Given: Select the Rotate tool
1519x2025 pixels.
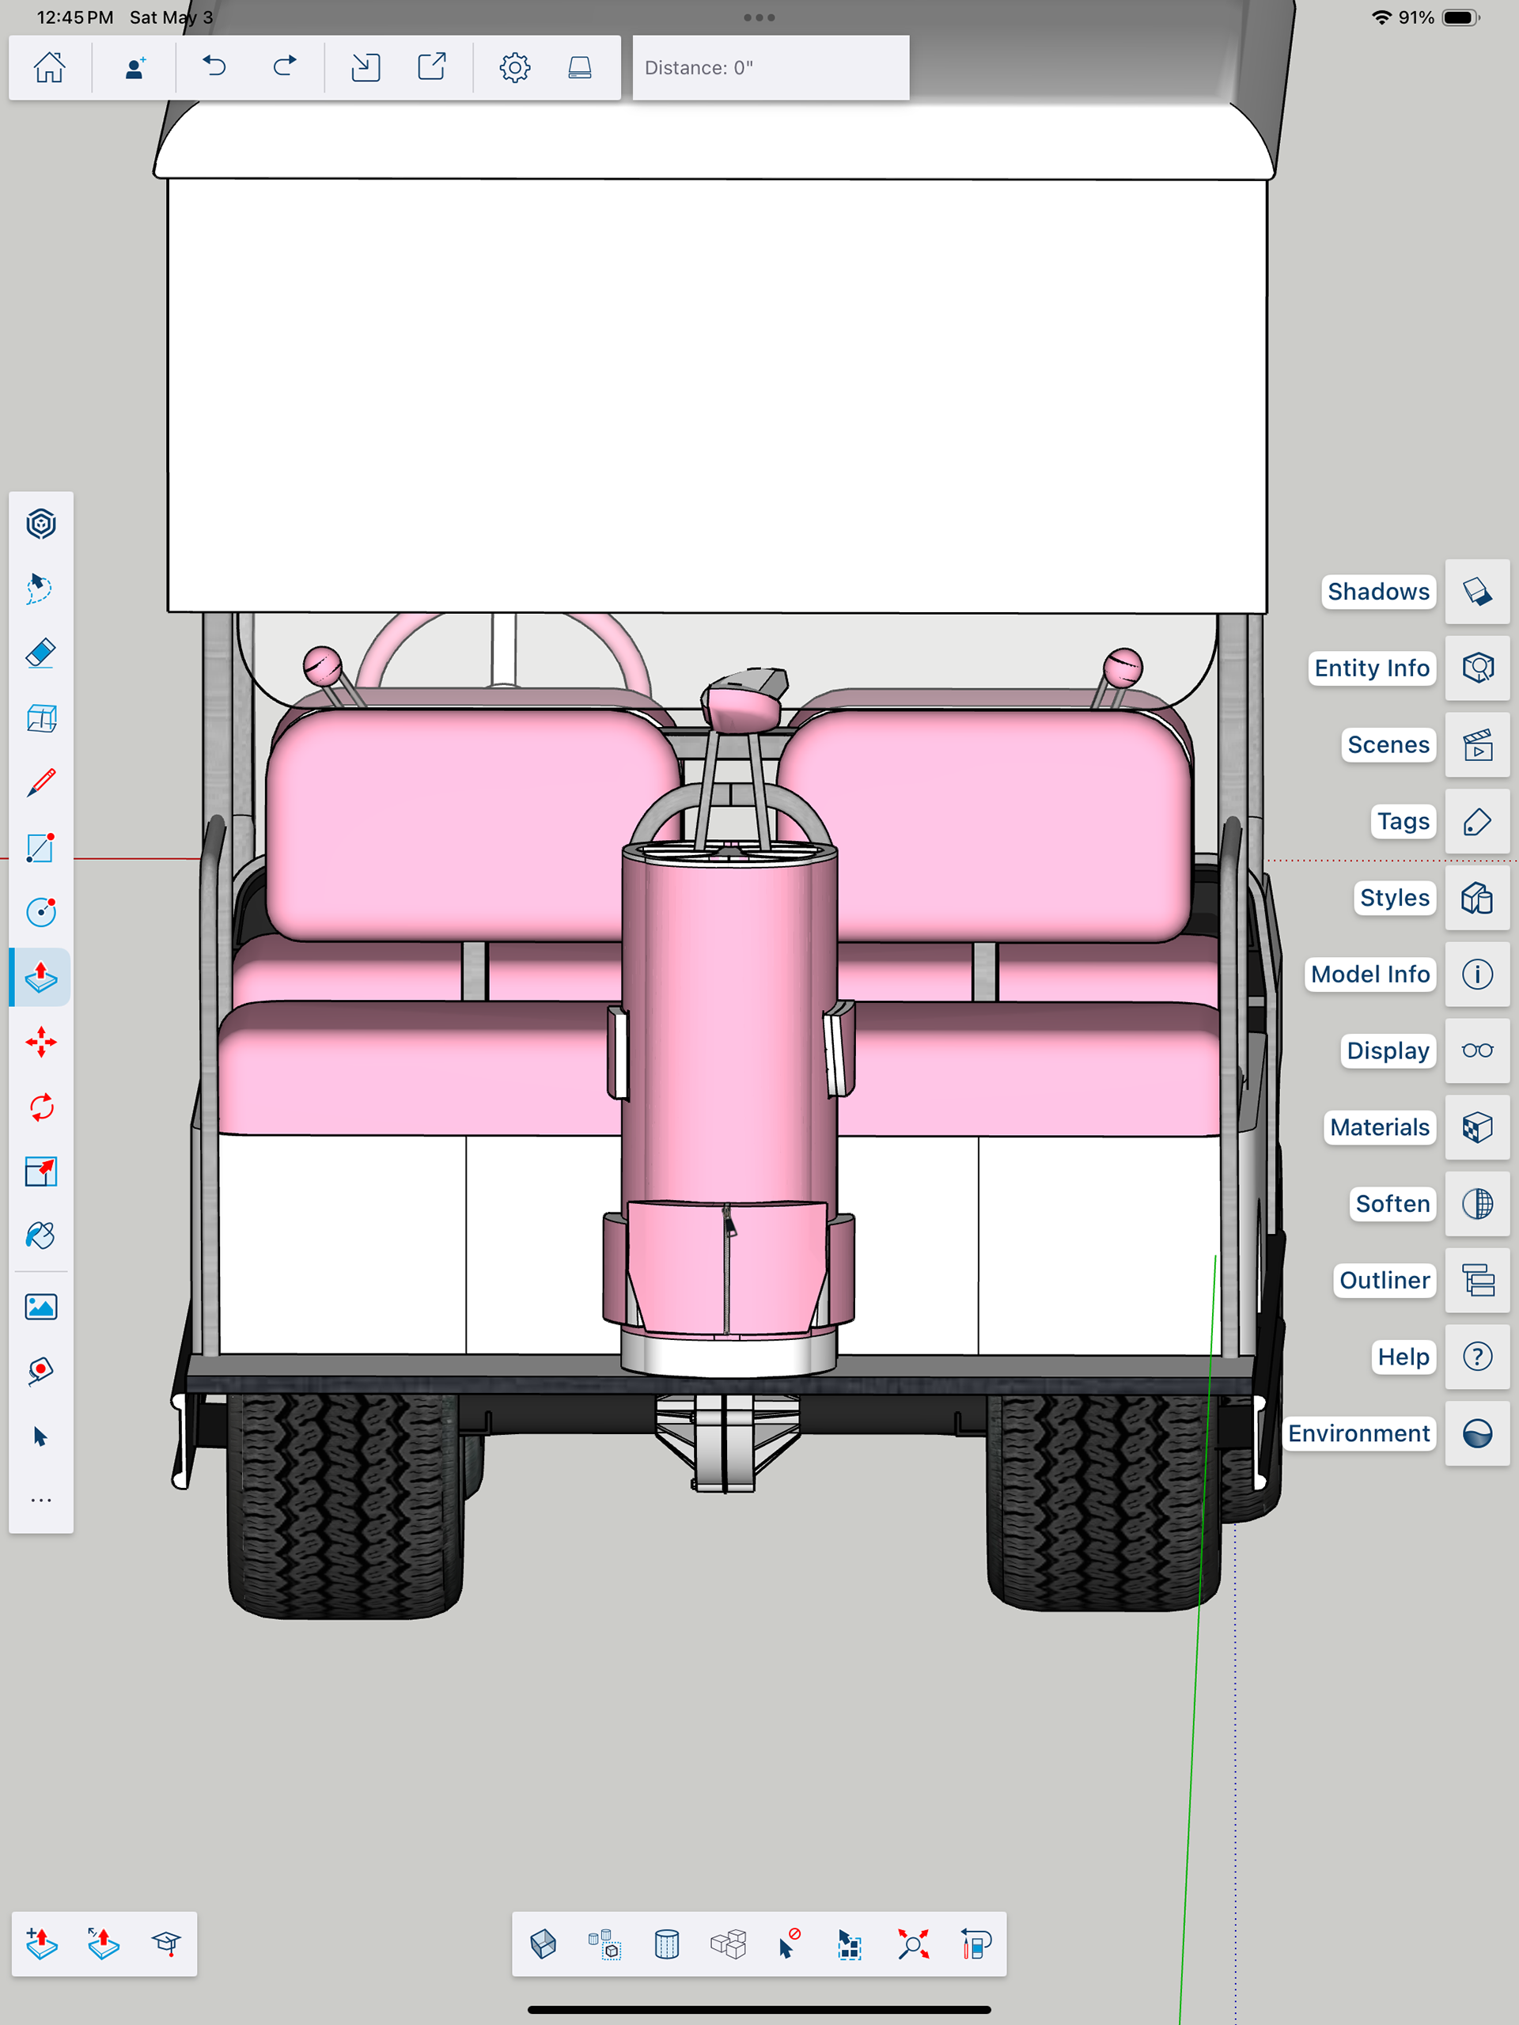Looking at the screenshot, I should pyautogui.click(x=40, y=1107).
